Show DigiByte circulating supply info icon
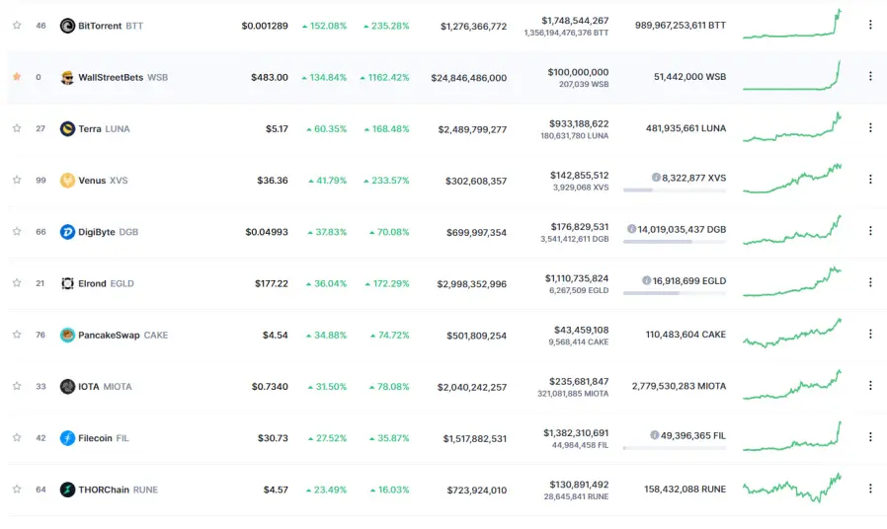887x529 pixels. [x=631, y=229]
